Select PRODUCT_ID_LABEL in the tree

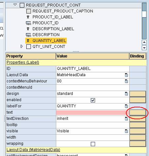click(53, 17)
